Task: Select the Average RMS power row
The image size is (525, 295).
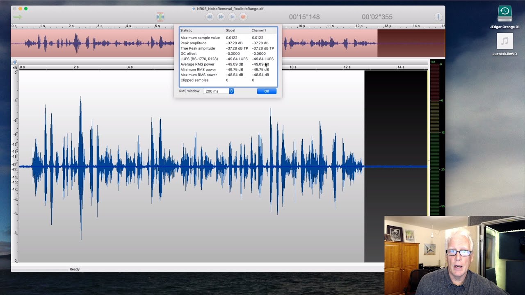Action: pyautogui.click(x=228, y=64)
